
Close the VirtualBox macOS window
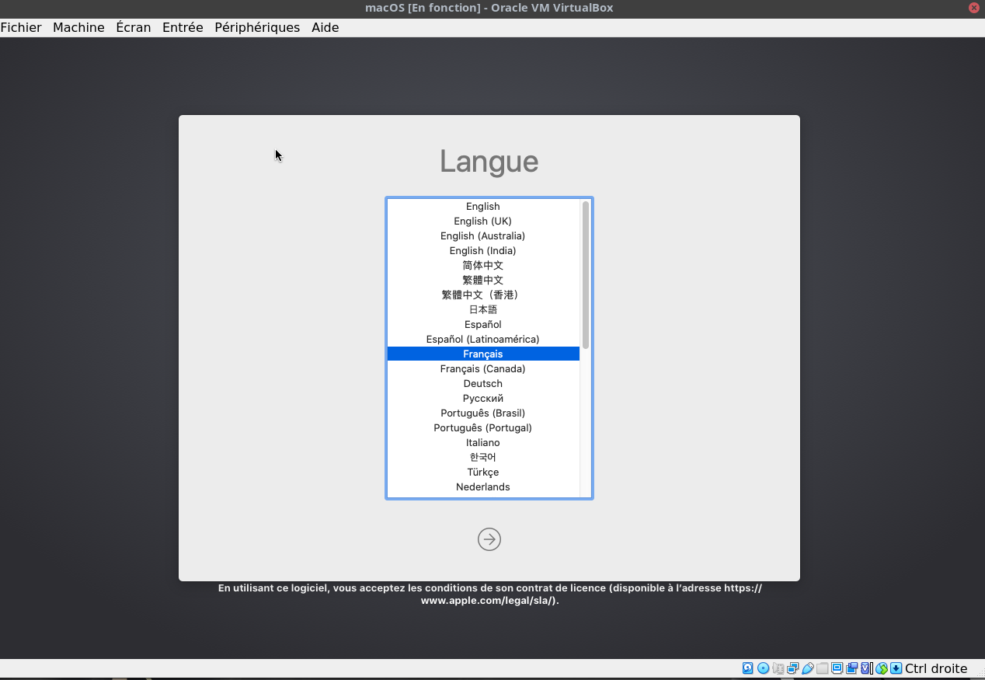click(x=973, y=8)
